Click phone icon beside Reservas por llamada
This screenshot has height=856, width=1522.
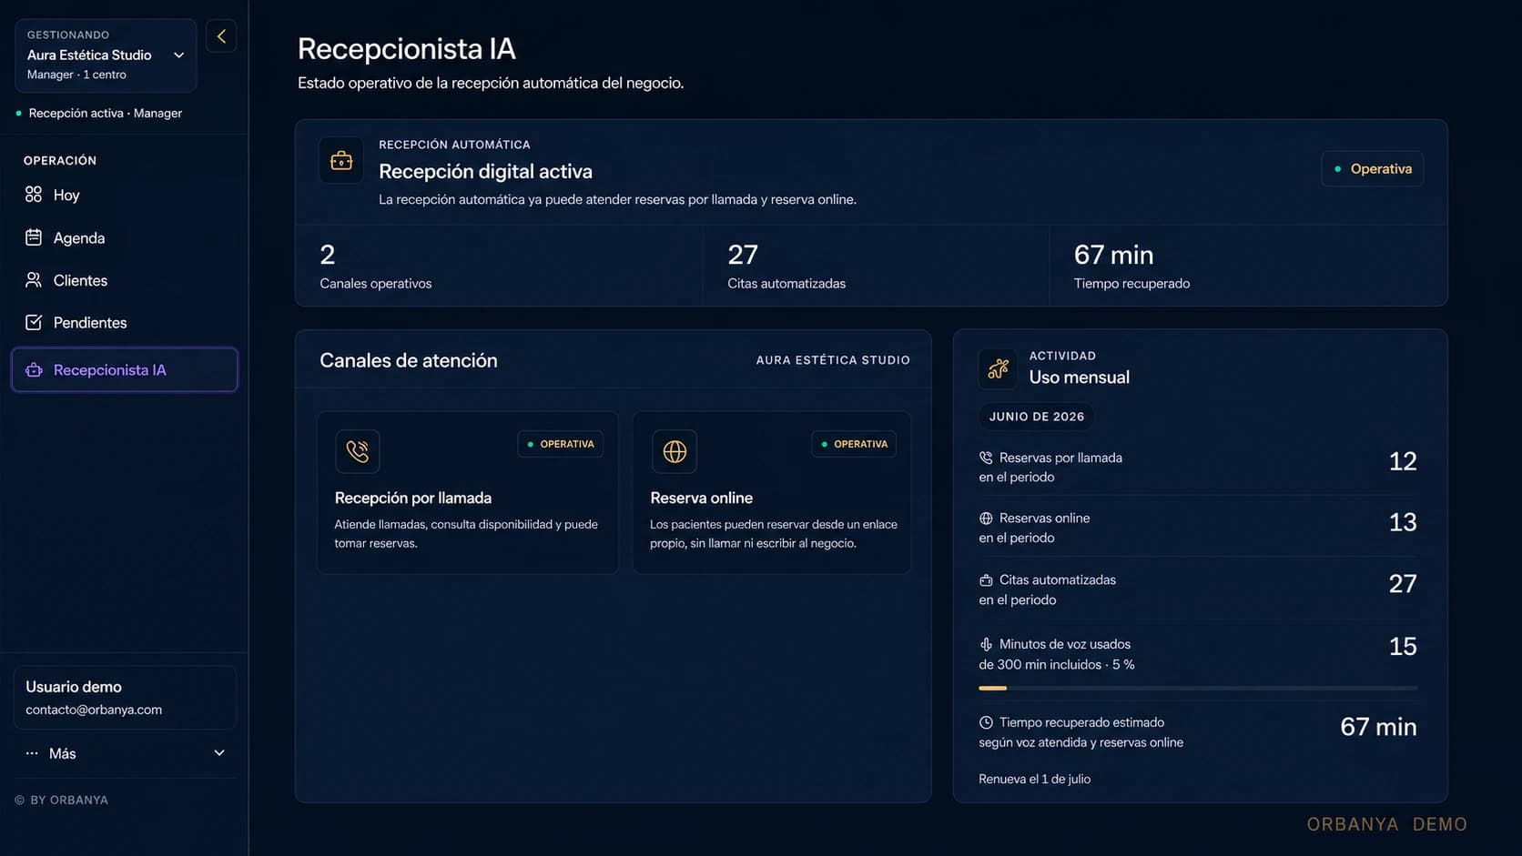coord(986,458)
